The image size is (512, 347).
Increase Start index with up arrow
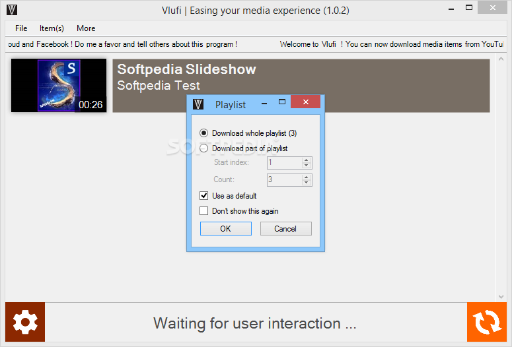point(307,160)
